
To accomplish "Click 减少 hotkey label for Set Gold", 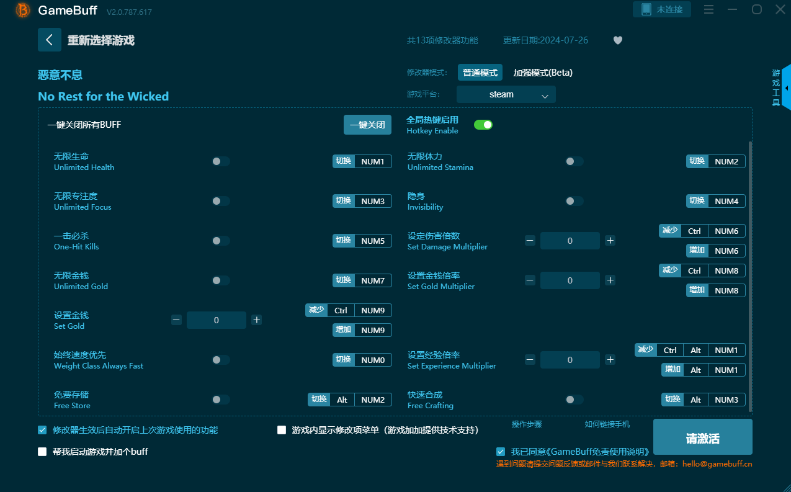I will point(316,310).
